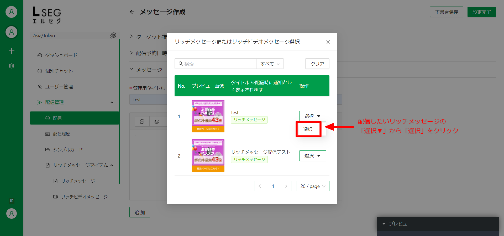Click timezone globe icon next to Asia/Tokyo
Screen dimensions: 504x236
click(113, 35)
